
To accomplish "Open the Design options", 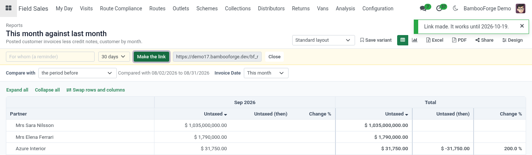I will [x=512, y=40].
